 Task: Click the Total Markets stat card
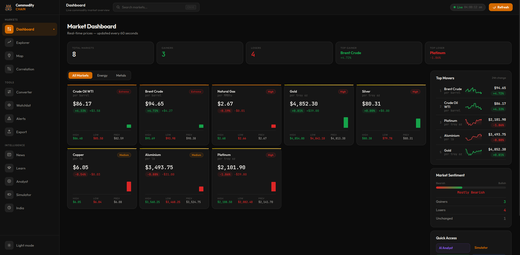(110, 53)
